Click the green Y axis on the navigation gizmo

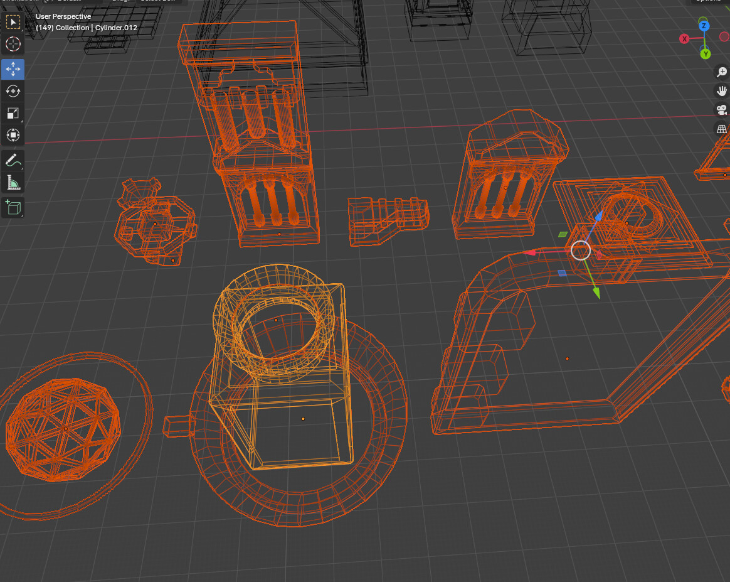(x=705, y=53)
